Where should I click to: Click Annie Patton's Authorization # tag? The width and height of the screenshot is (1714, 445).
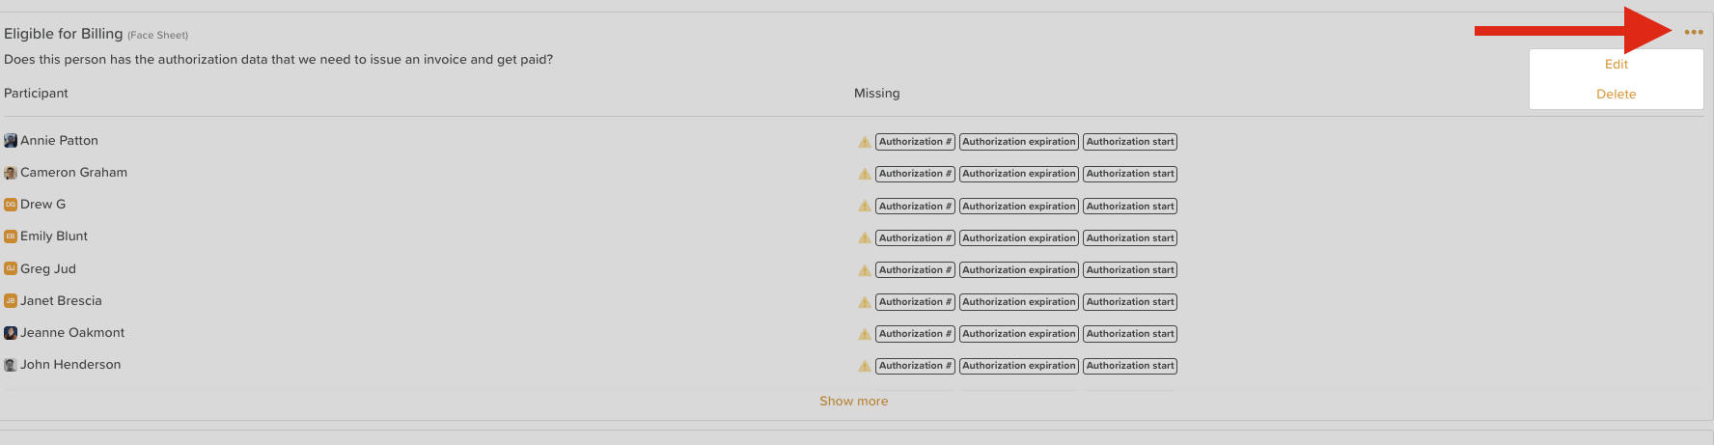915,142
